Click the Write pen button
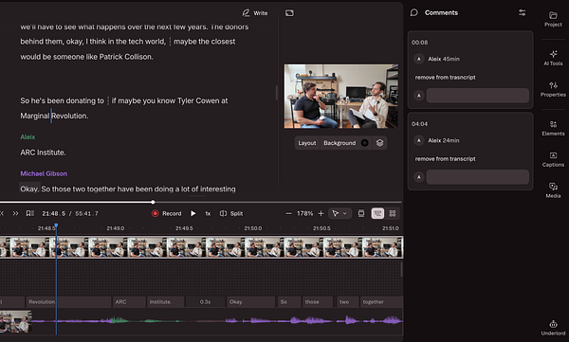The height and width of the screenshot is (342, 569). pos(255,13)
